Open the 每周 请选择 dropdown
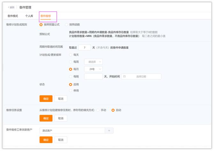The width and height of the screenshot is (214, 151). click(x=93, y=62)
